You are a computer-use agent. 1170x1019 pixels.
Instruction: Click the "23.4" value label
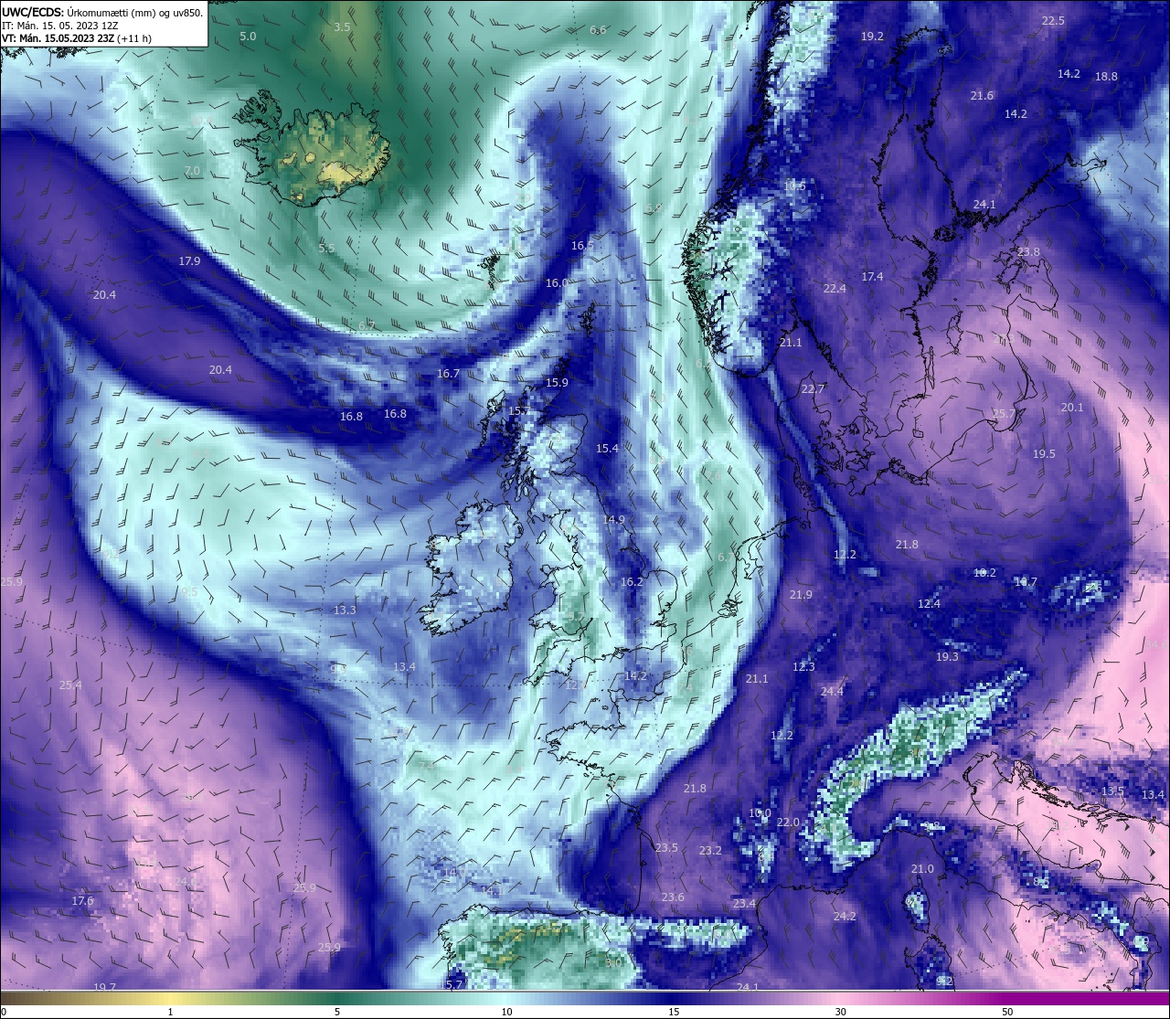coord(744,904)
